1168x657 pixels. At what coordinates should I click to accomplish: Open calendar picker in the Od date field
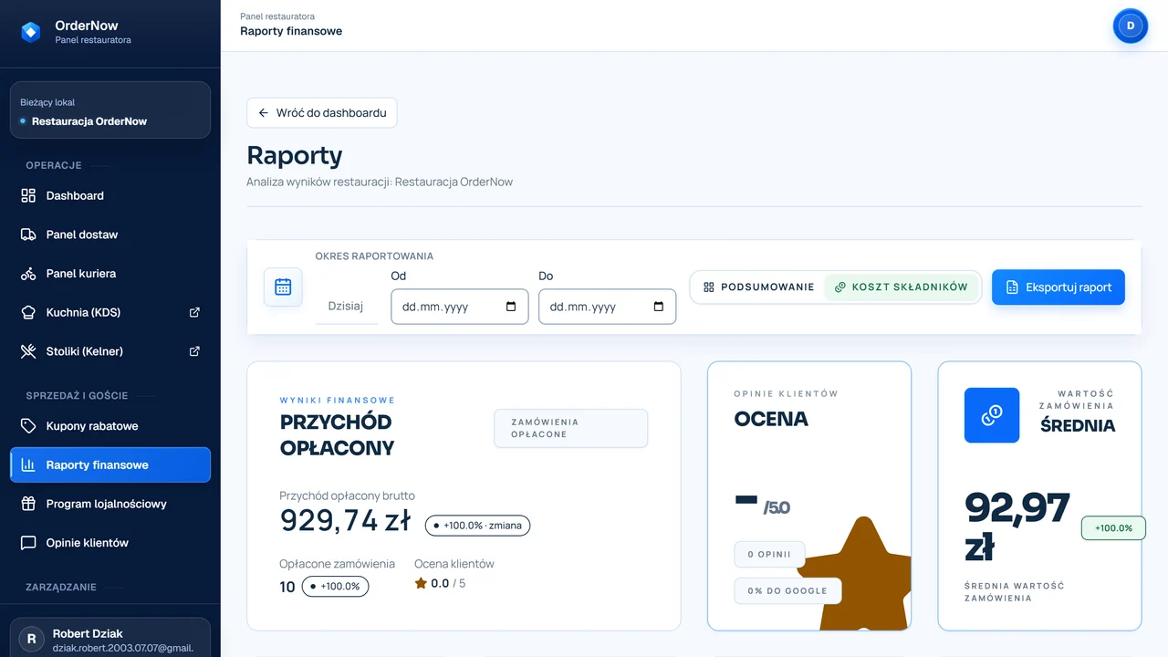pyautogui.click(x=511, y=307)
